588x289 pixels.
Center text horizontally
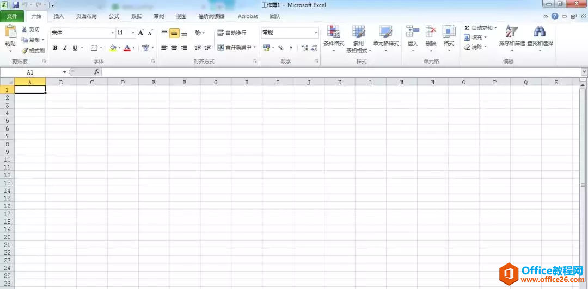(x=174, y=47)
